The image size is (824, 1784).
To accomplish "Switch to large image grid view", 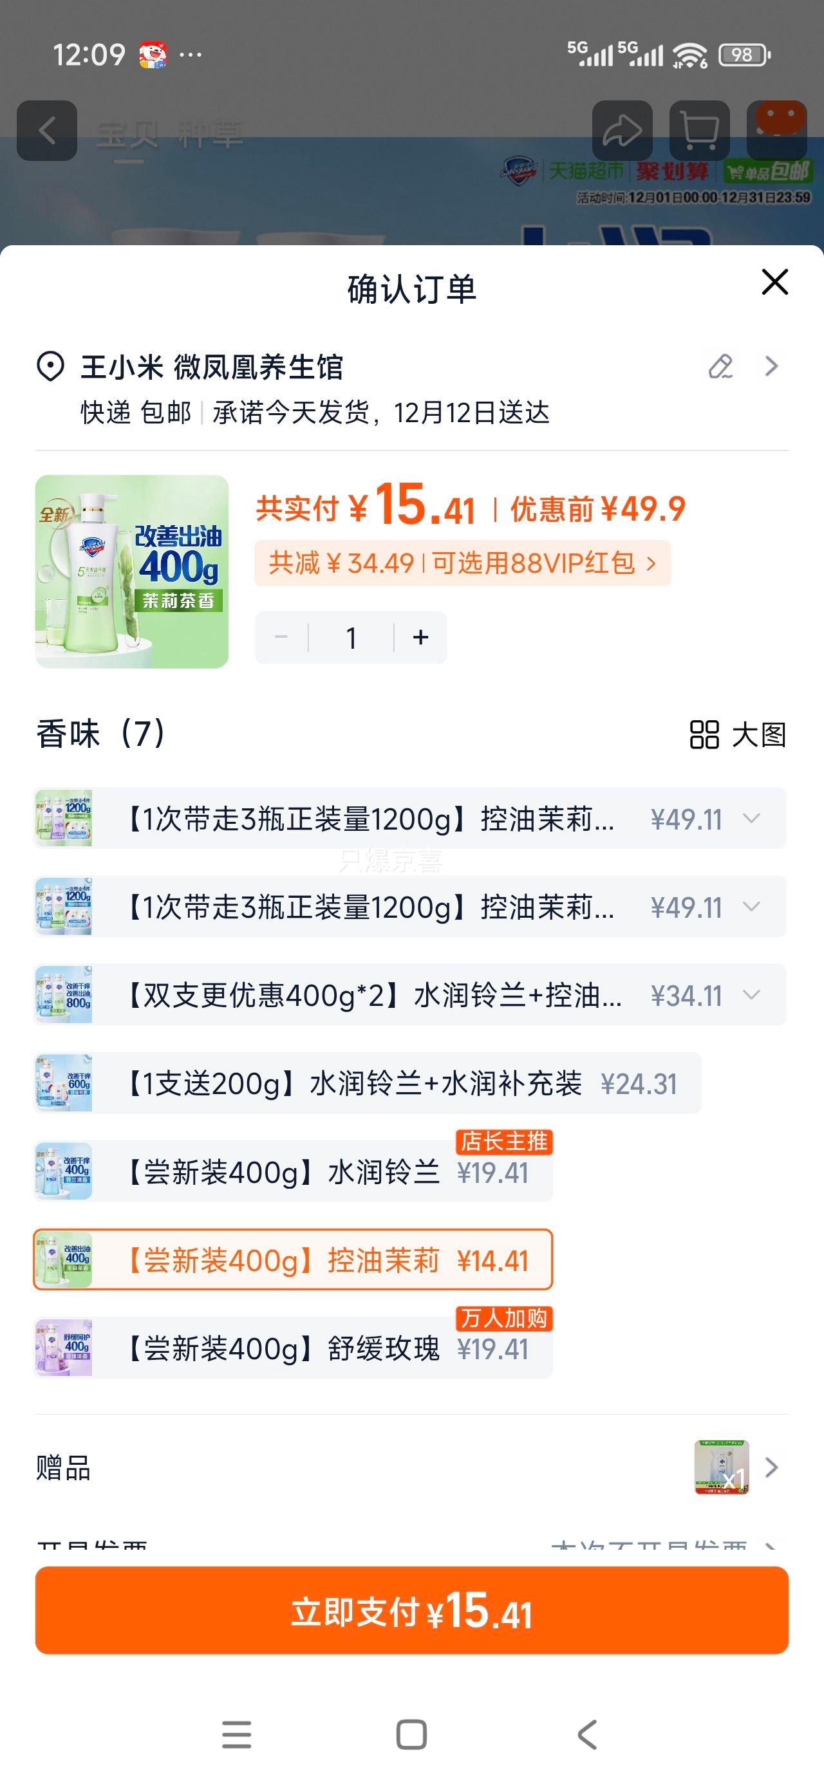I will pos(737,735).
